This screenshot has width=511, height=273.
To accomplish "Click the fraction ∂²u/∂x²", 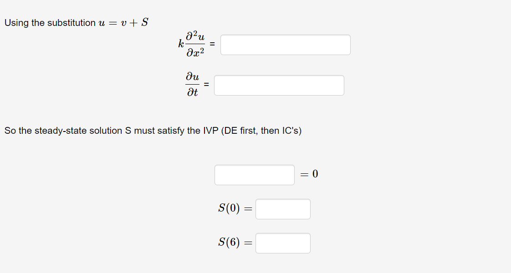I will pyautogui.click(x=195, y=44).
